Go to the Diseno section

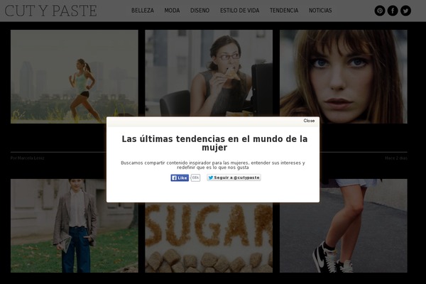[x=200, y=11]
